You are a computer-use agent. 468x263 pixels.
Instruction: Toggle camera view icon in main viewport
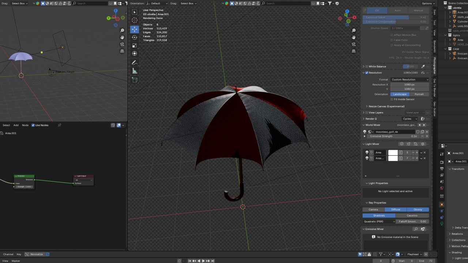click(x=354, y=44)
